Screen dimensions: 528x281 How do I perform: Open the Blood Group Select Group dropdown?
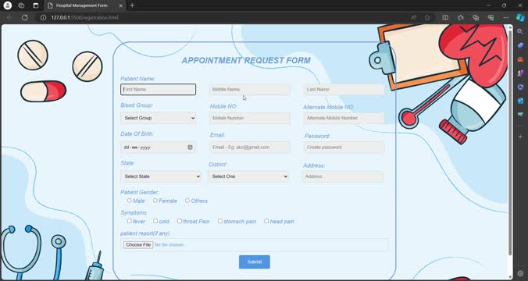(159, 118)
